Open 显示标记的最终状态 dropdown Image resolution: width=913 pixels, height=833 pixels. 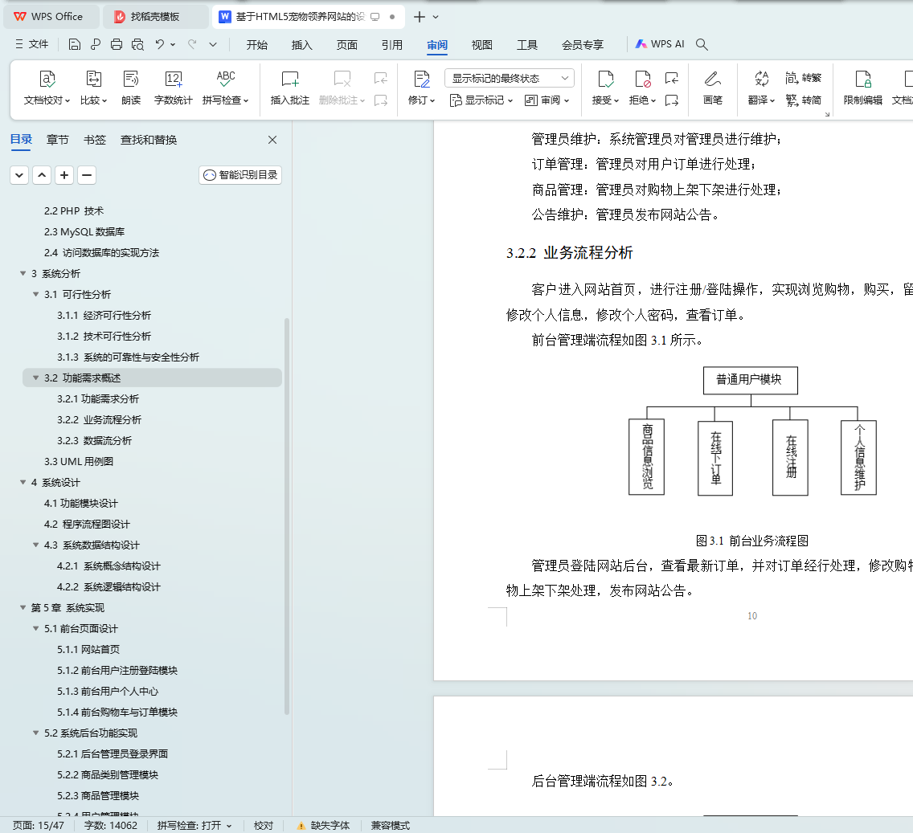coord(510,78)
